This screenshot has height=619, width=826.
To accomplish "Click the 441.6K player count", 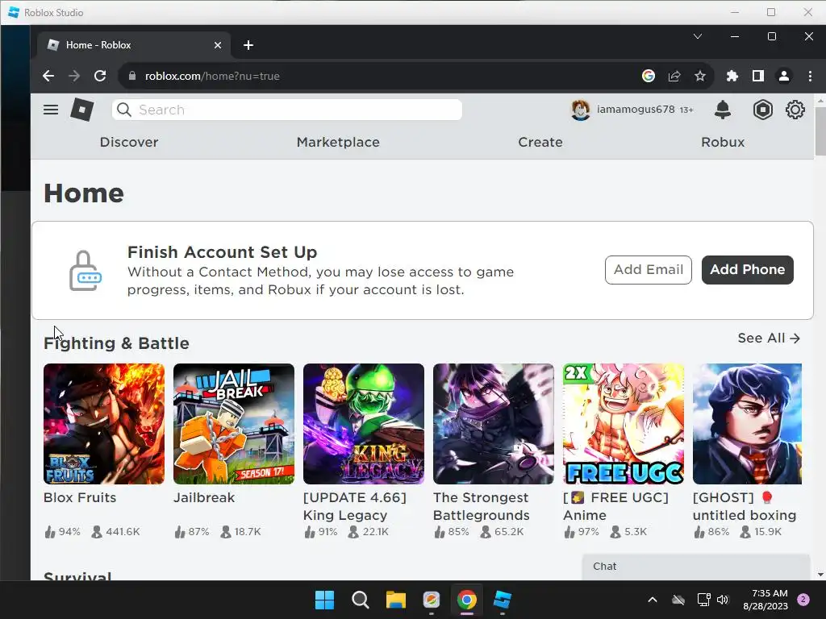I will click(116, 532).
